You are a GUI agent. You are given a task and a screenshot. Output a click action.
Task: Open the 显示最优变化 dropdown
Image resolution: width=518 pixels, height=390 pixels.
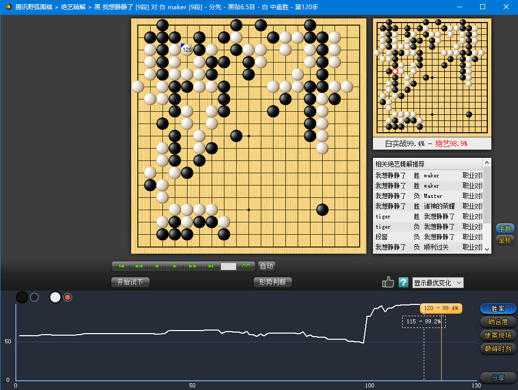coord(438,282)
